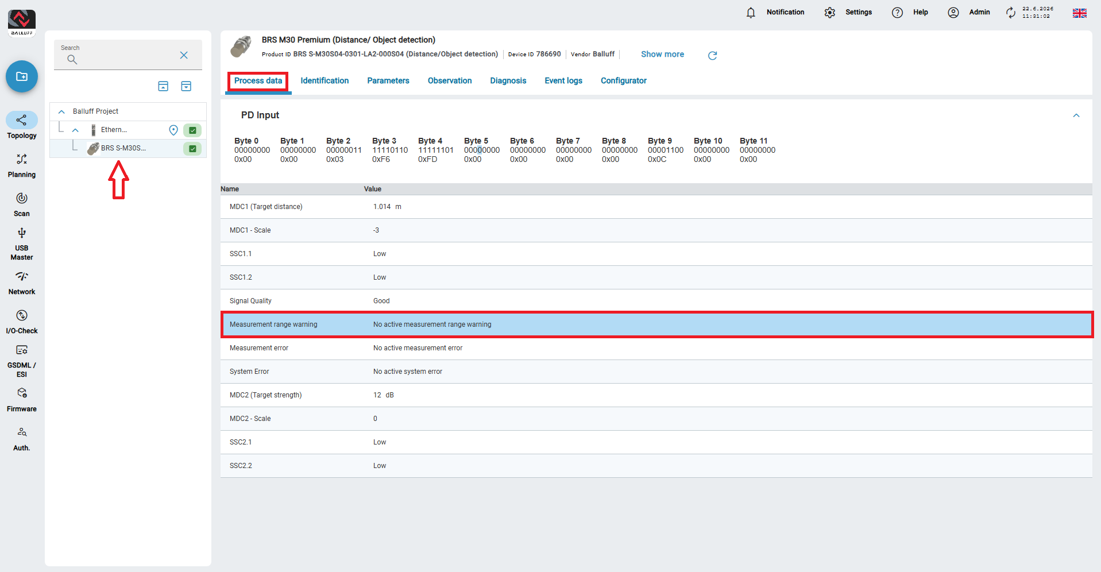Screen dimensions: 1101x572
Task: Toggle the Ethernet node green checkbox
Action: [192, 130]
